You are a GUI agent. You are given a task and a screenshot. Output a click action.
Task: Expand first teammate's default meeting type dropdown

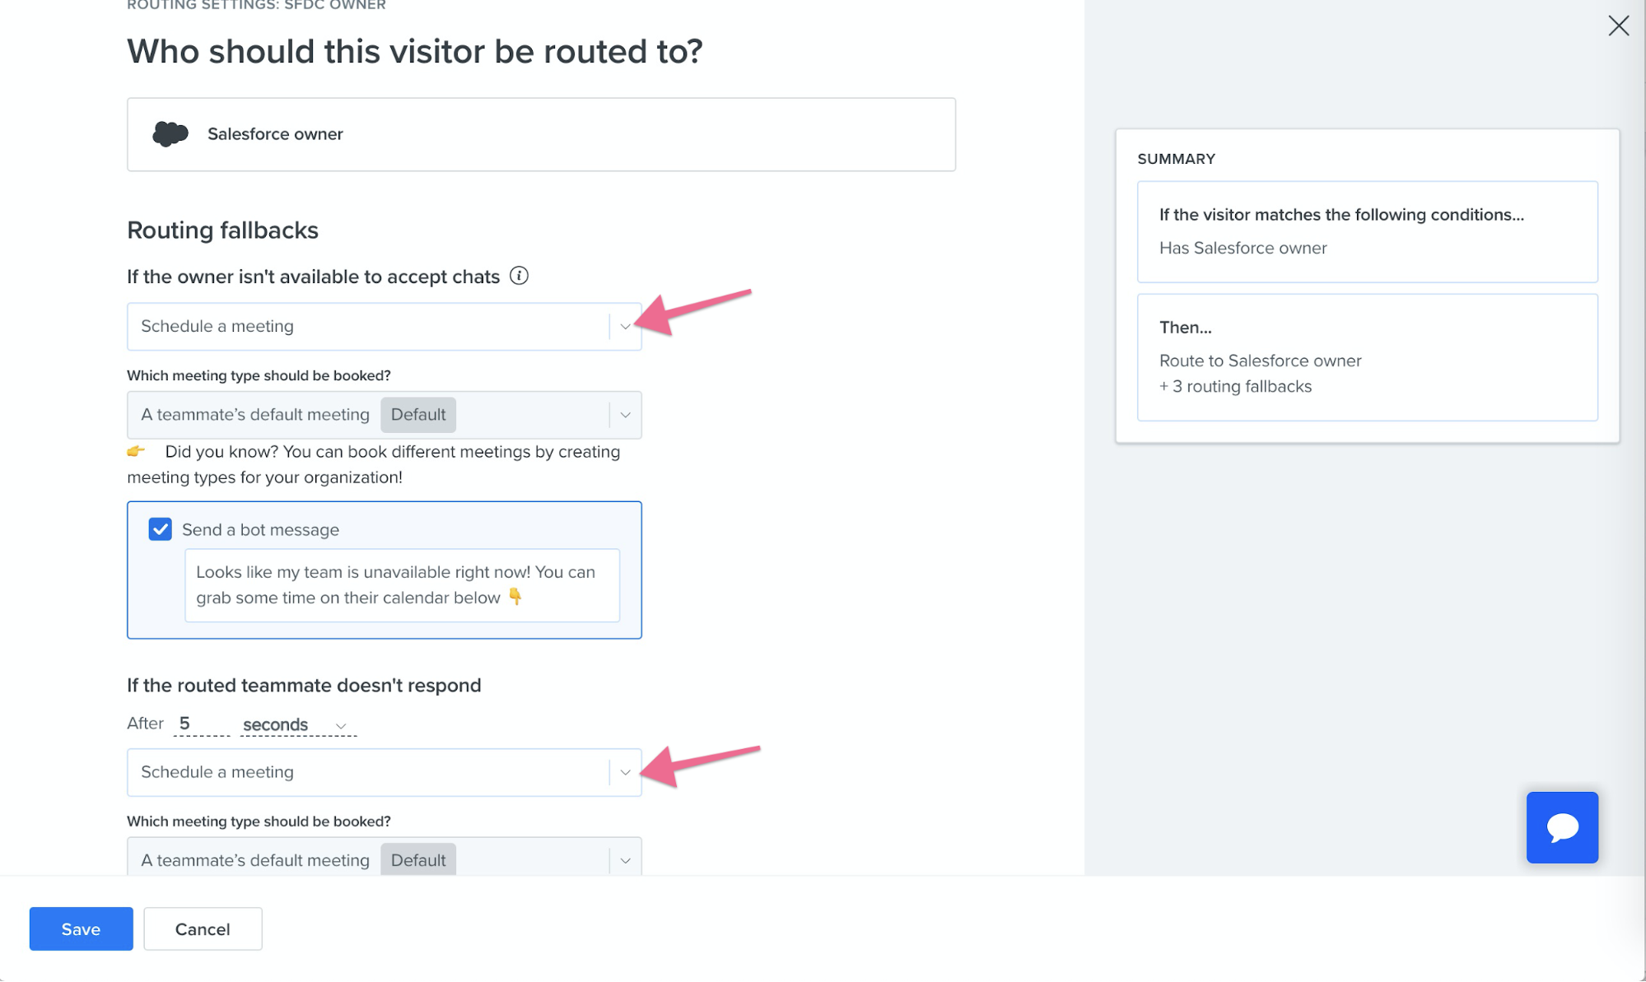click(385, 415)
